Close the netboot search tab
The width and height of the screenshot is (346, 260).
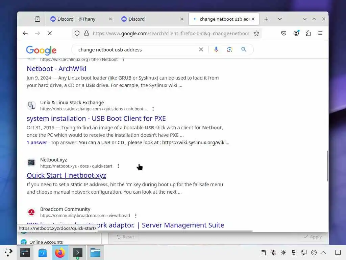point(253,19)
